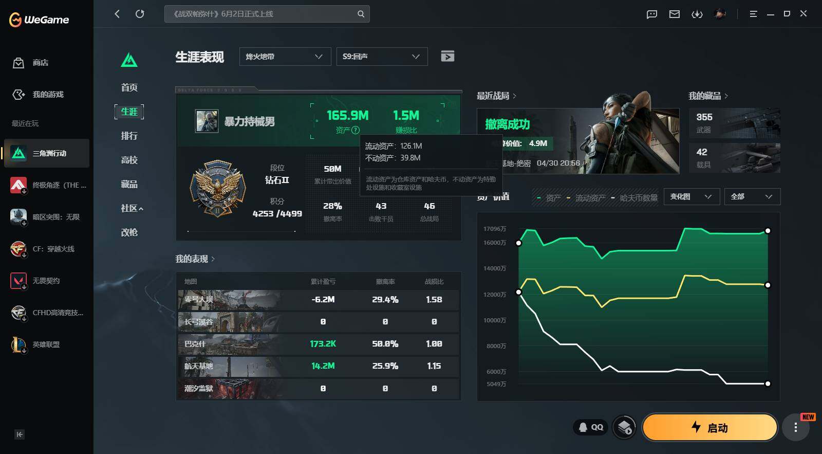Click the search magnifier icon
This screenshot has height=454, width=822.
coord(361,14)
